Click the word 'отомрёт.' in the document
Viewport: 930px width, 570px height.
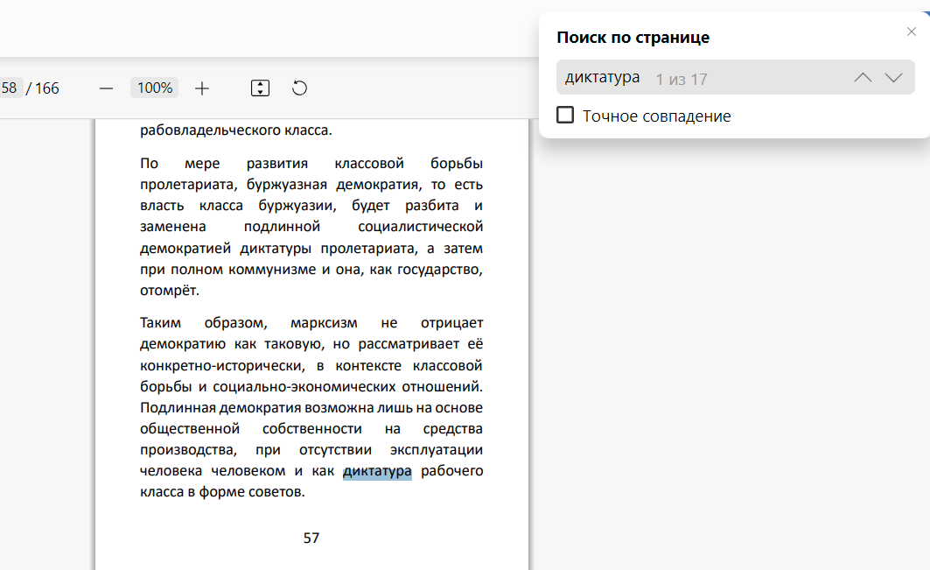click(170, 291)
